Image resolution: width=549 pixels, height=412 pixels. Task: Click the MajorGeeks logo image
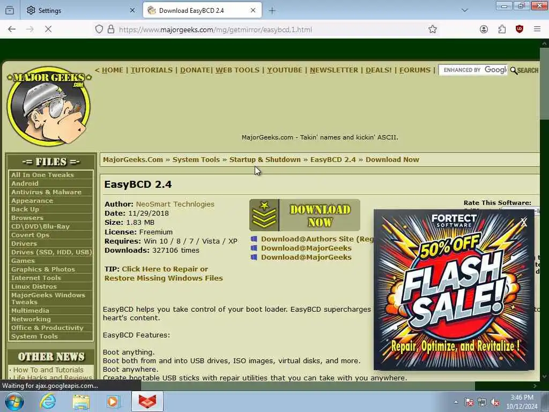(49, 106)
